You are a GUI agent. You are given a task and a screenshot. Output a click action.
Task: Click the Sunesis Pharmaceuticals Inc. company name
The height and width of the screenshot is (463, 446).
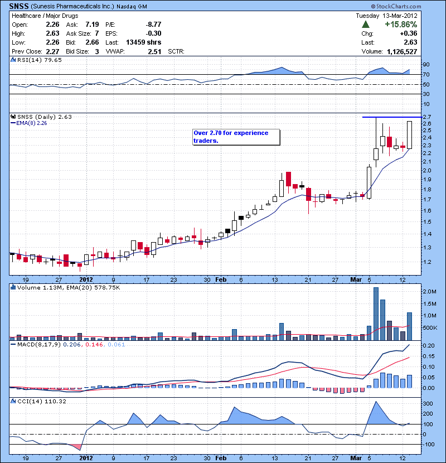tap(72, 7)
